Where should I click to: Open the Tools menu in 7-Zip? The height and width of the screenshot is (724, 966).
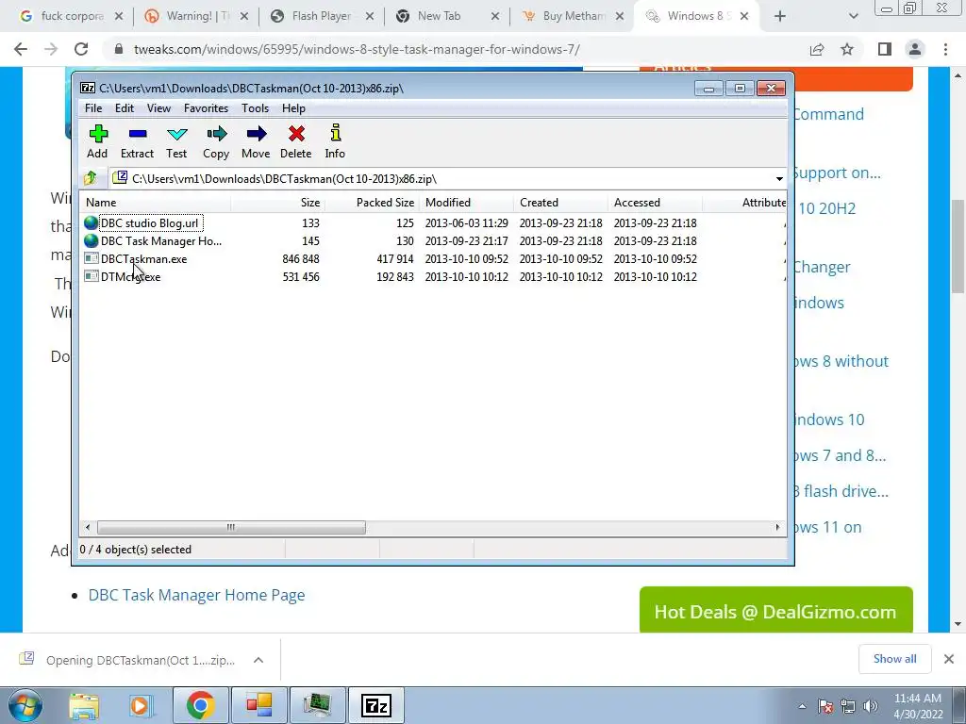(255, 108)
